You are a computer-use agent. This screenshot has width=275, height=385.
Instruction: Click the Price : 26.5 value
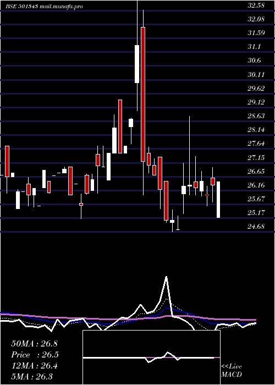click(x=35, y=355)
